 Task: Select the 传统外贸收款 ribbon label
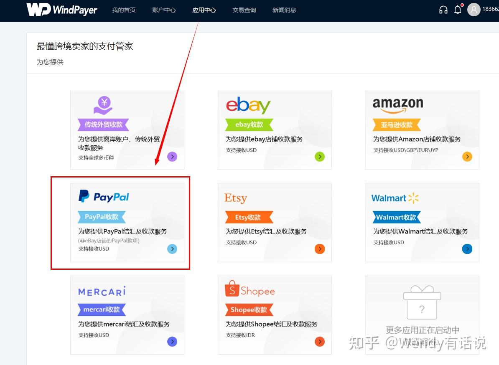pyautogui.click(x=103, y=124)
